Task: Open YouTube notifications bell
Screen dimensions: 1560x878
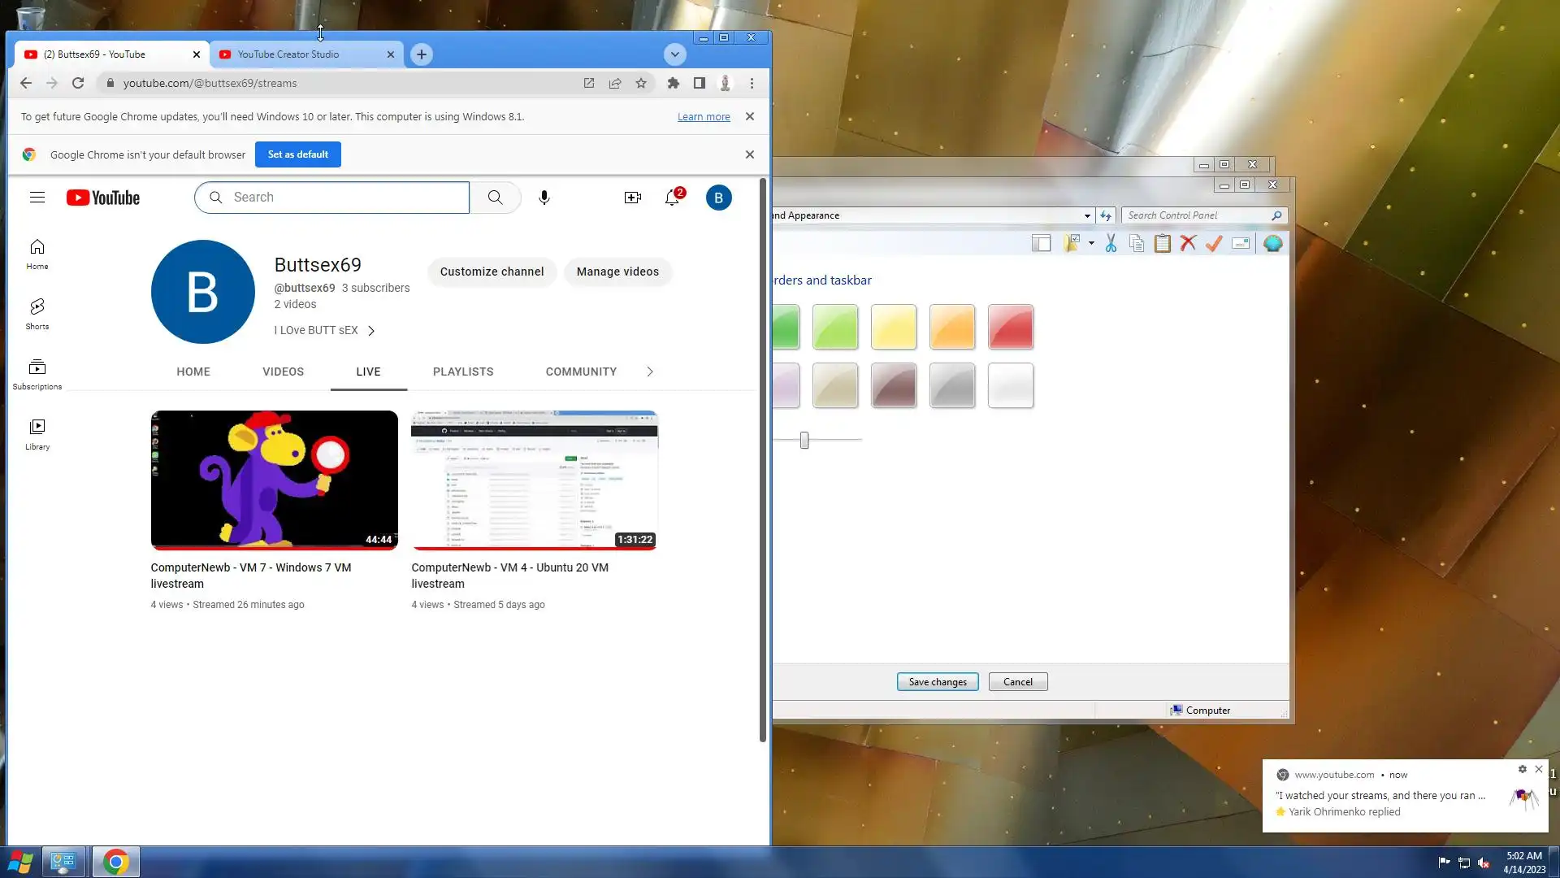Action: 672,198
